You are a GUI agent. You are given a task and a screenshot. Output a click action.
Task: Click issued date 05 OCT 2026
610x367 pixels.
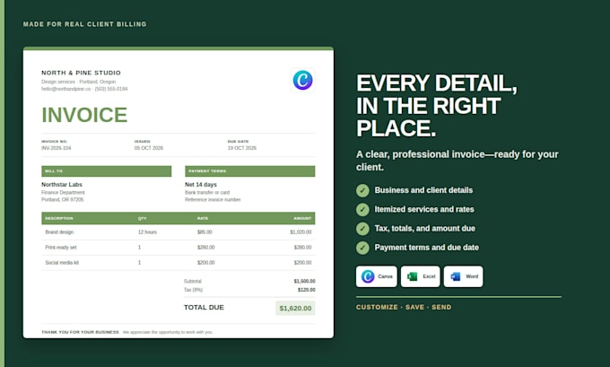149,148
